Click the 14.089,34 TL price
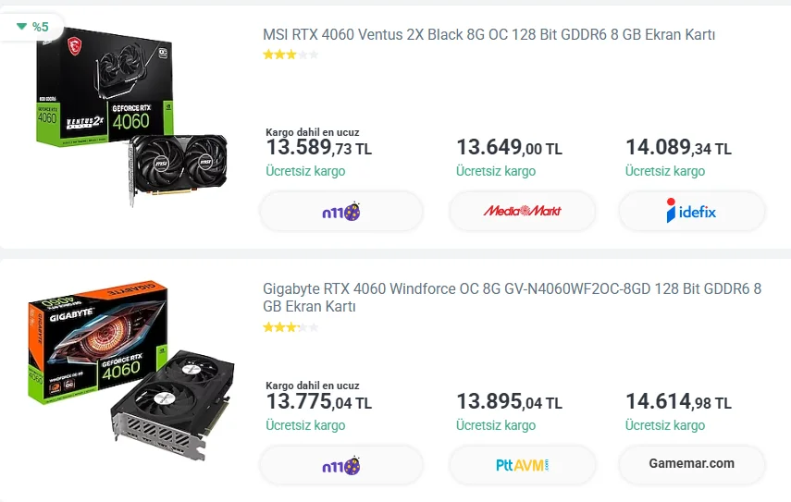 [678, 148]
